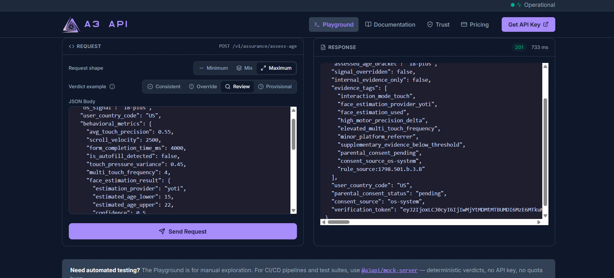
Task: Open the @a3api/mock-server link
Action: tap(389, 270)
